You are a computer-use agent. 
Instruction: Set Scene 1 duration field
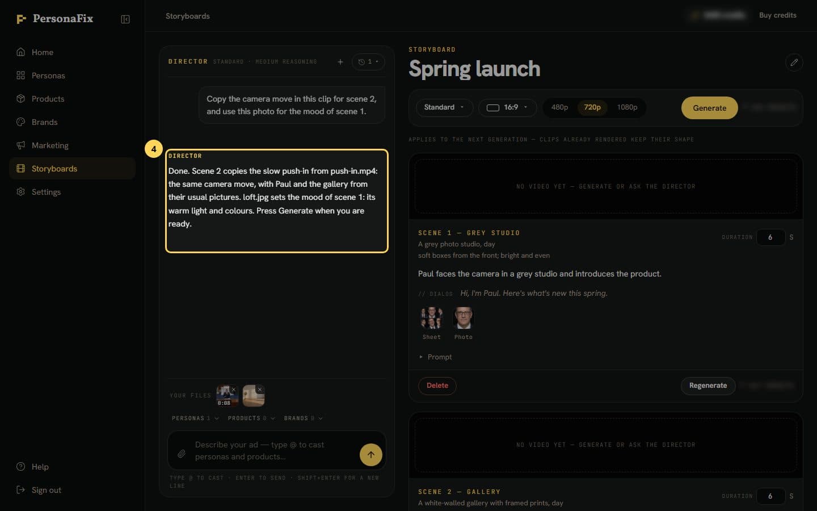[x=770, y=237]
